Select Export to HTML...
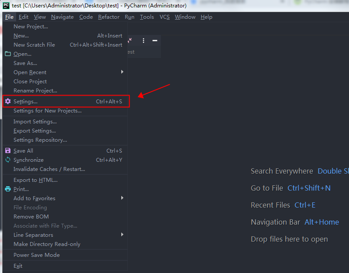Image resolution: width=349 pixels, height=273 pixels. (x=65, y=180)
